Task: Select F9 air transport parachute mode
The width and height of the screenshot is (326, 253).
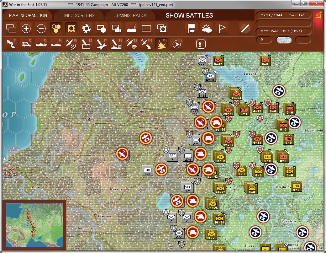Action: tap(131, 44)
